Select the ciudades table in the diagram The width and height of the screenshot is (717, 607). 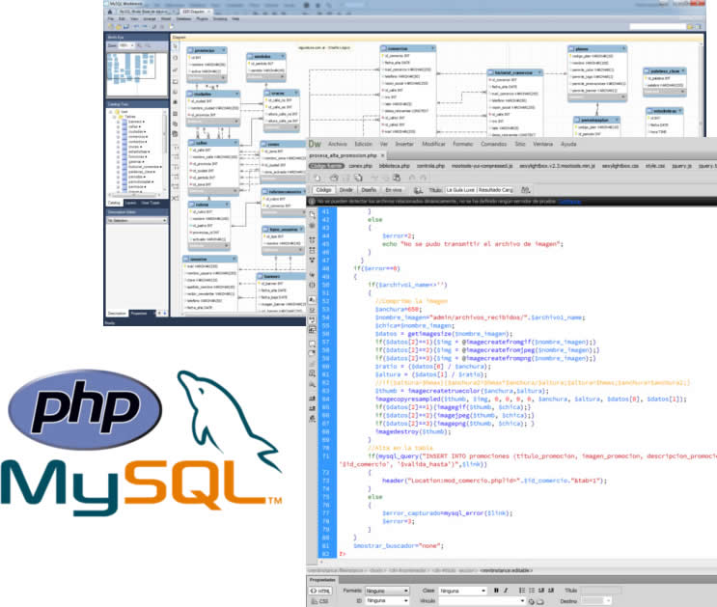(198, 94)
